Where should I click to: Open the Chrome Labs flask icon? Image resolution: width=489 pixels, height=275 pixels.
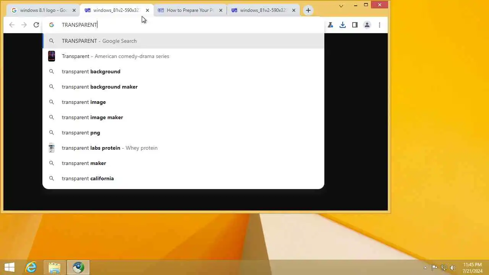(330, 25)
